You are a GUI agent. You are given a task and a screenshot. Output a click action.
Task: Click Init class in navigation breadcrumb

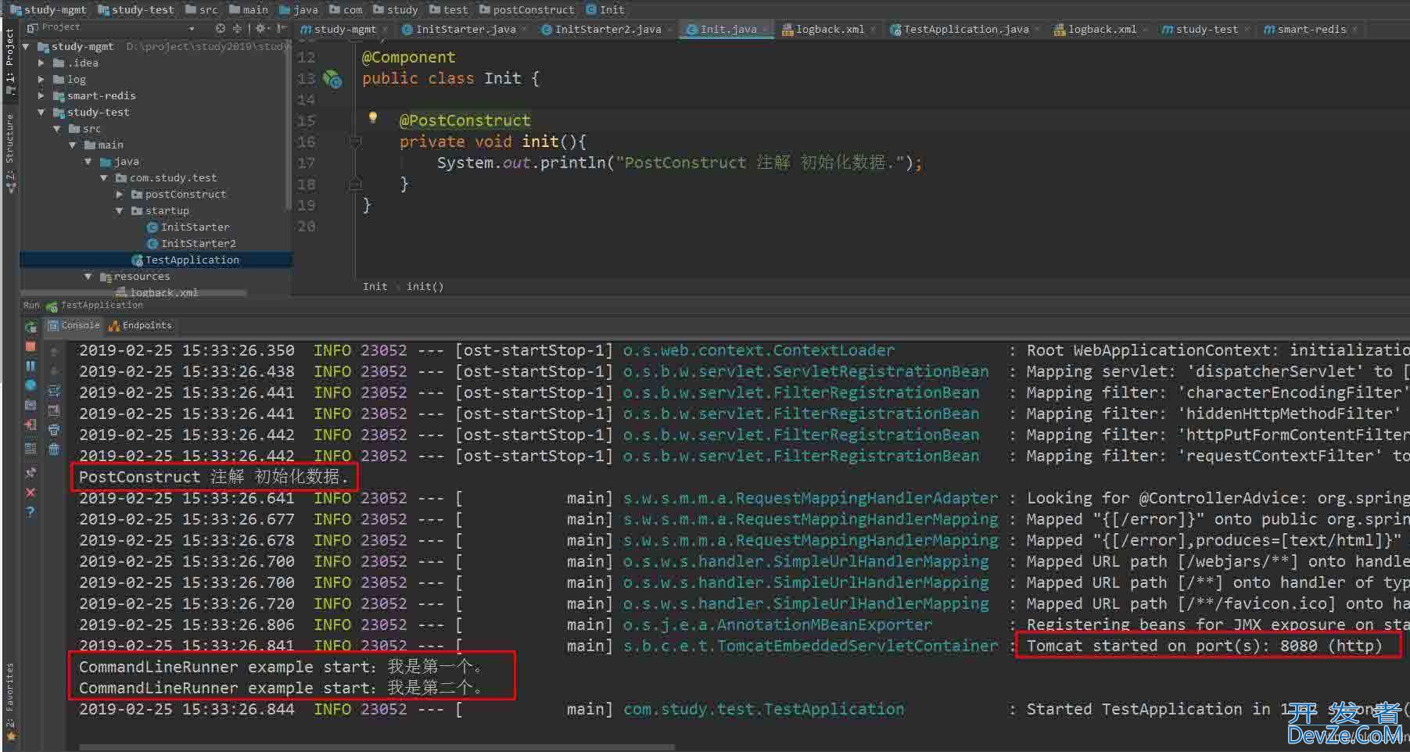(605, 9)
